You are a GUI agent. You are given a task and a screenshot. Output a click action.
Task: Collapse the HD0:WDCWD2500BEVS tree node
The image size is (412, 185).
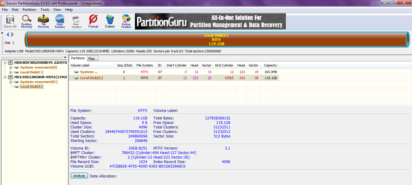5,63
